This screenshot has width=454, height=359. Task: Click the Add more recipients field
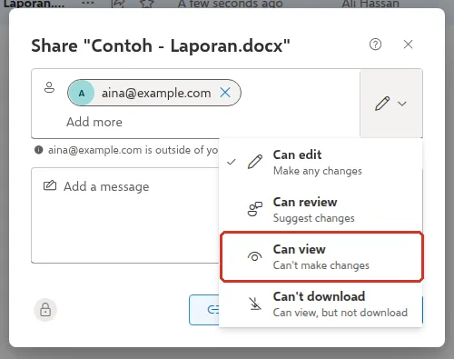tap(94, 122)
